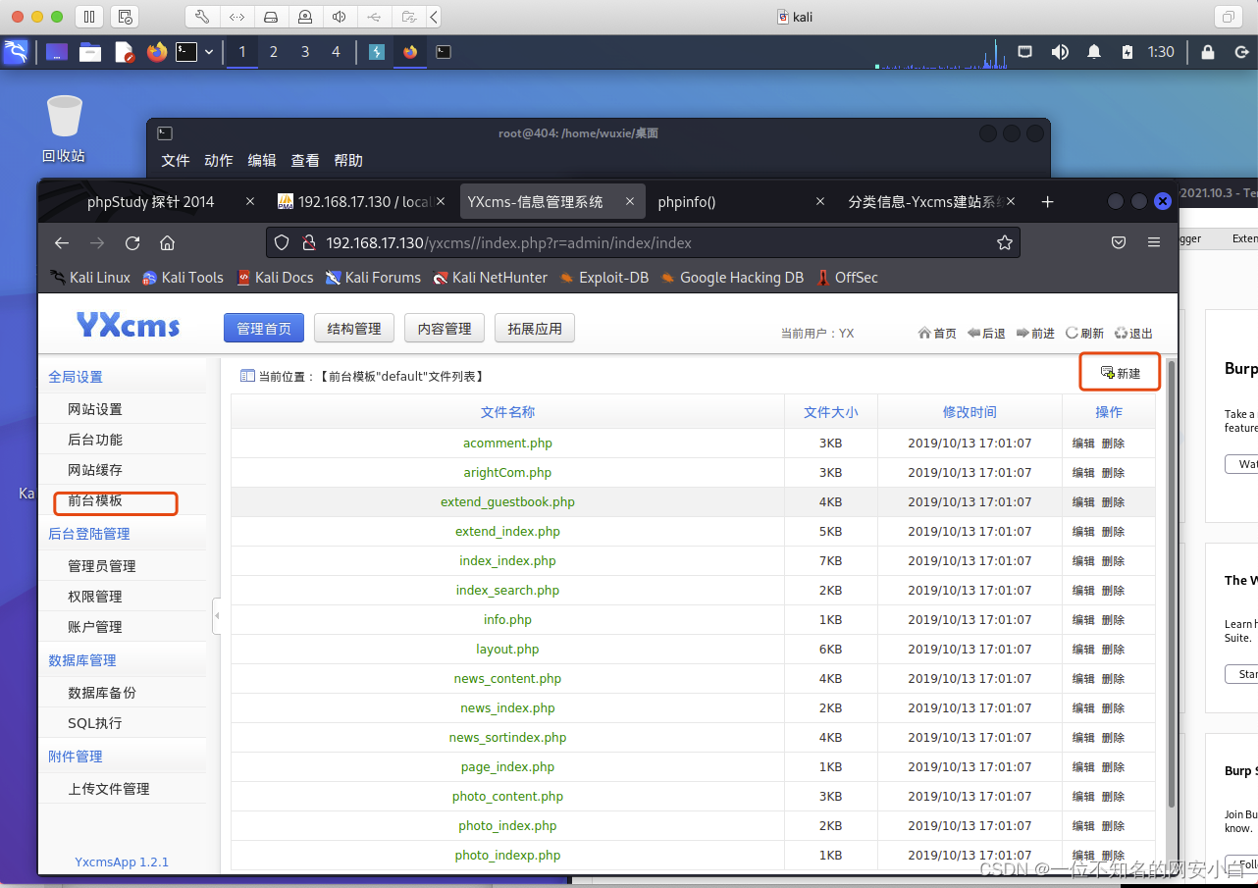
Task: Open 网站设置 in the sidebar
Action: [x=95, y=409]
